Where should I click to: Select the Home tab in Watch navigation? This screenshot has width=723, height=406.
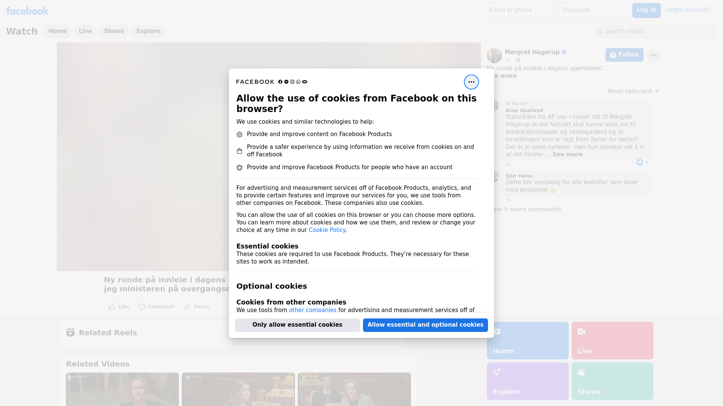[x=57, y=31]
